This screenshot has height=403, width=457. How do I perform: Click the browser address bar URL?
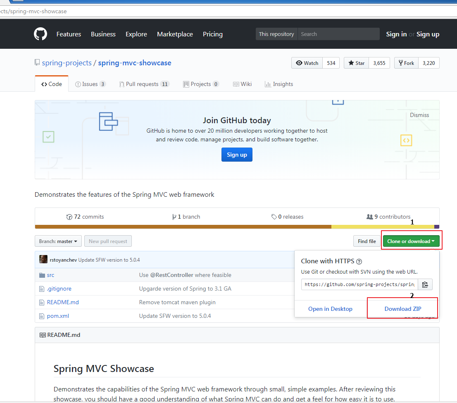[33, 12]
